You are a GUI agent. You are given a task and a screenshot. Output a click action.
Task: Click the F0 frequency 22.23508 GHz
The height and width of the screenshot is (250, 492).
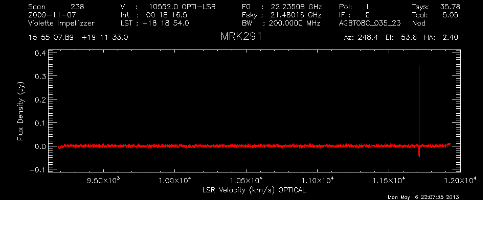coord(296,7)
